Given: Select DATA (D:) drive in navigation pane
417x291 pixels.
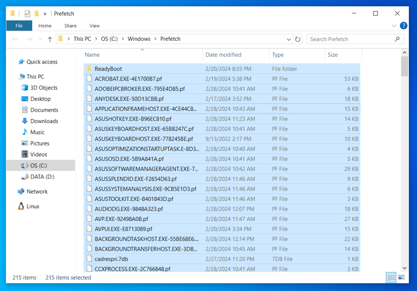Looking at the screenshot, I should click(42, 177).
